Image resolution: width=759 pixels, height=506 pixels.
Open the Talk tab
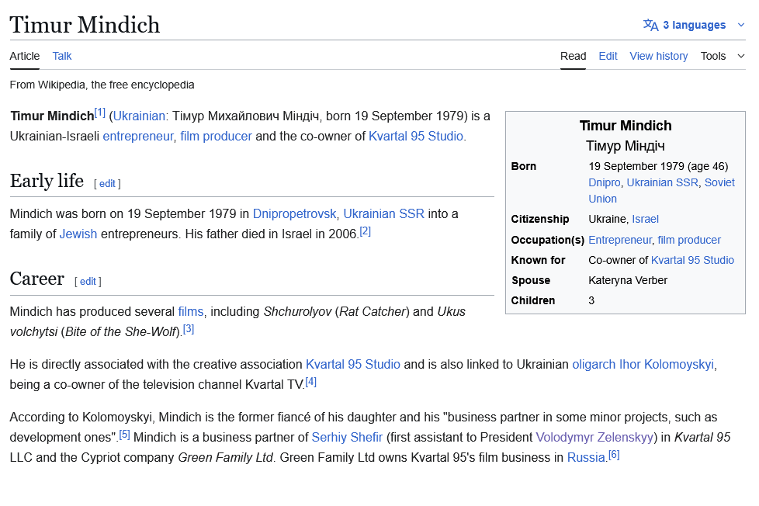(x=62, y=56)
